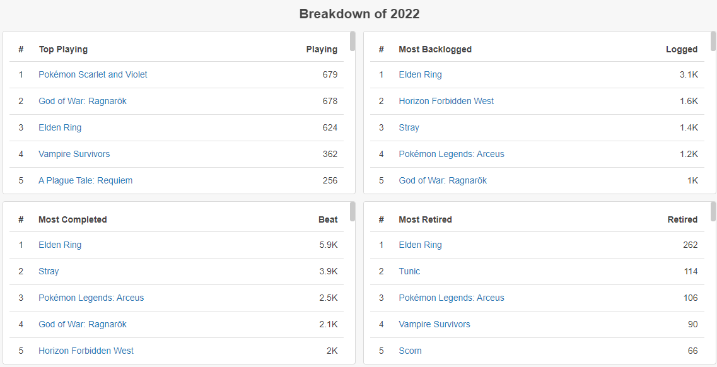717x367 pixels.
Task: Click the Most Retired scrollbar thumb
Action: tap(713, 212)
